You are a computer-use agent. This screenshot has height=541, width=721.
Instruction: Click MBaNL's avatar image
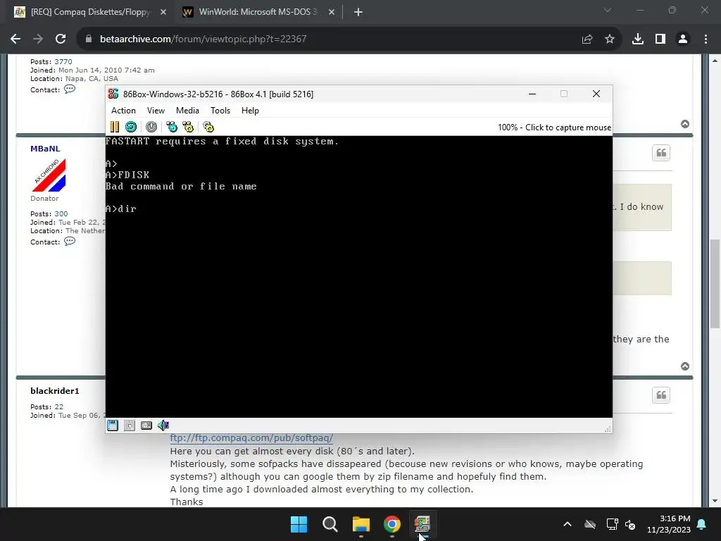[49, 175]
